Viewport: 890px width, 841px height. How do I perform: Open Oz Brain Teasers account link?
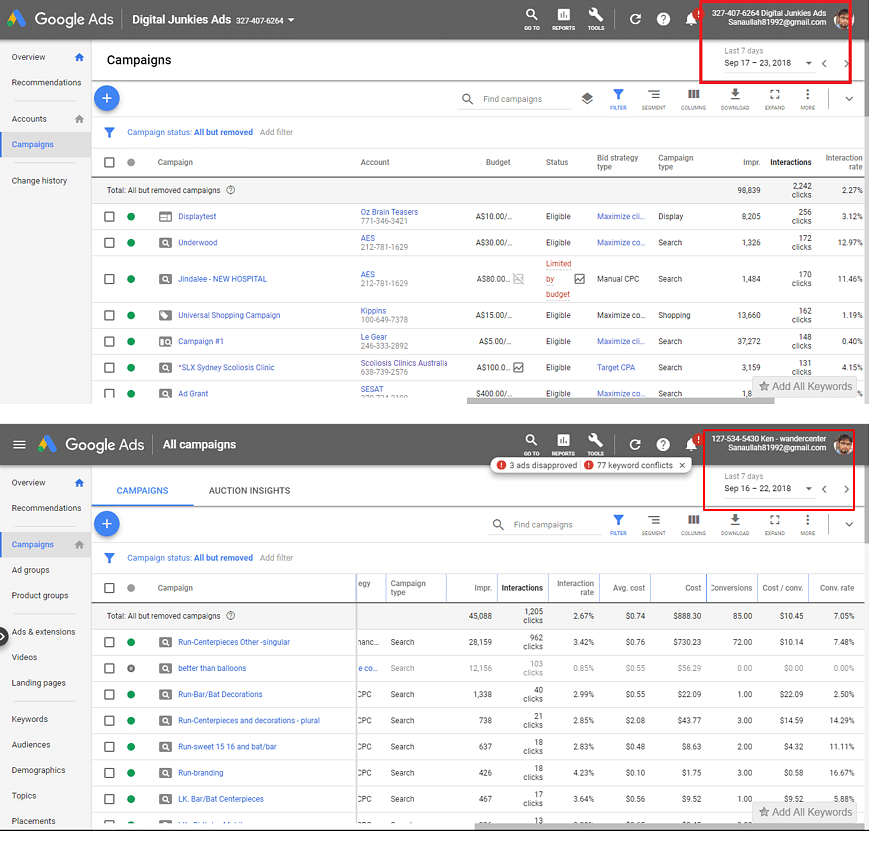[x=389, y=212]
